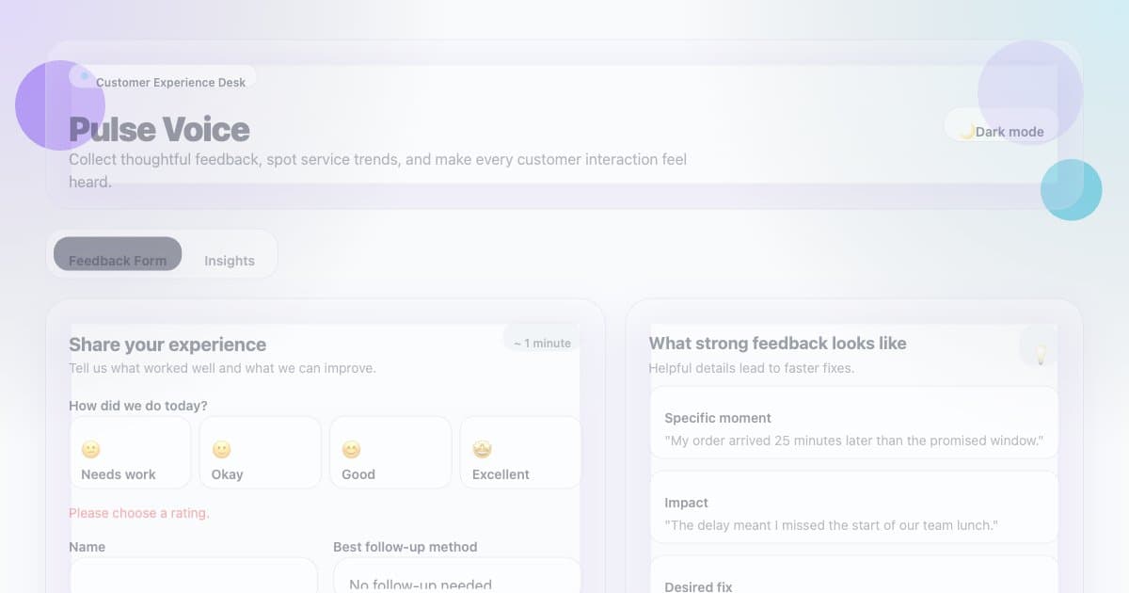Choose the Good rating

coord(390,453)
